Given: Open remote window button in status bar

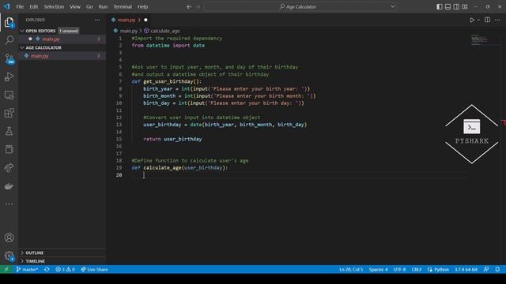Looking at the screenshot, I should (x=6, y=269).
